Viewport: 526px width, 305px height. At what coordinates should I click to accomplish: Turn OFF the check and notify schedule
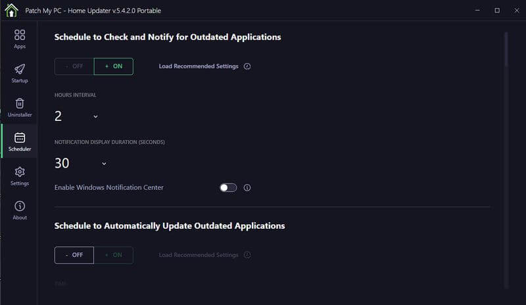click(x=74, y=66)
